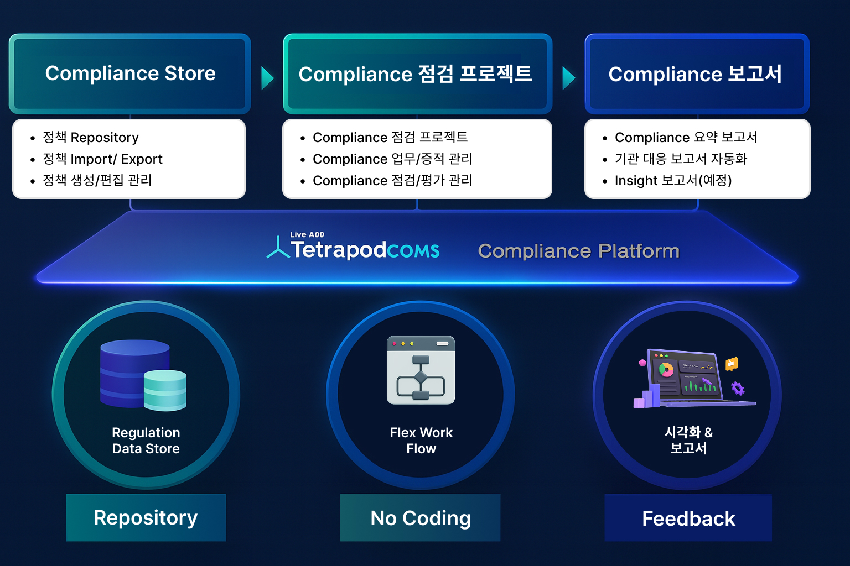The image size is (850, 566).
Task: Click the 기관 대응 보고서 자동화 bullet item
Action: pos(675,159)
